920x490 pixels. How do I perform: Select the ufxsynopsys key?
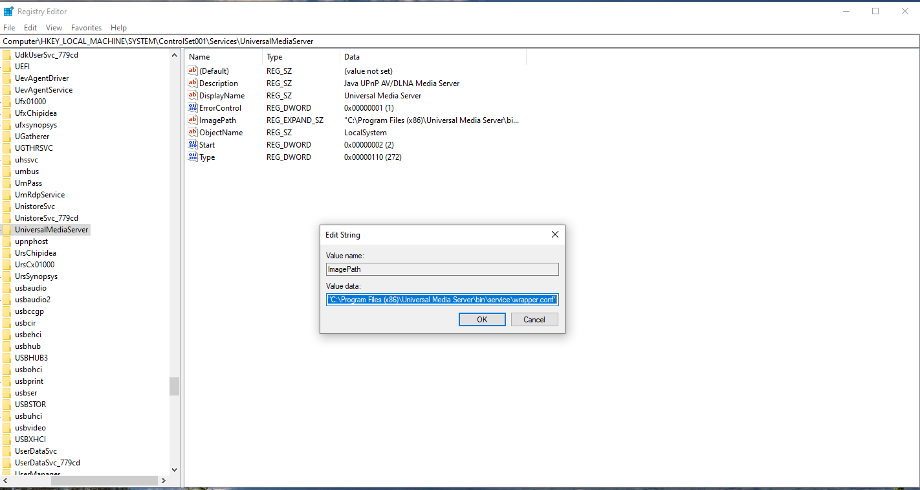coord(36,125)
